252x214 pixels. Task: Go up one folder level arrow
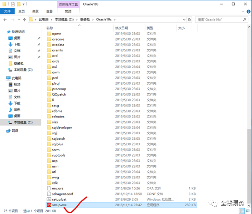tap(25, 20)
